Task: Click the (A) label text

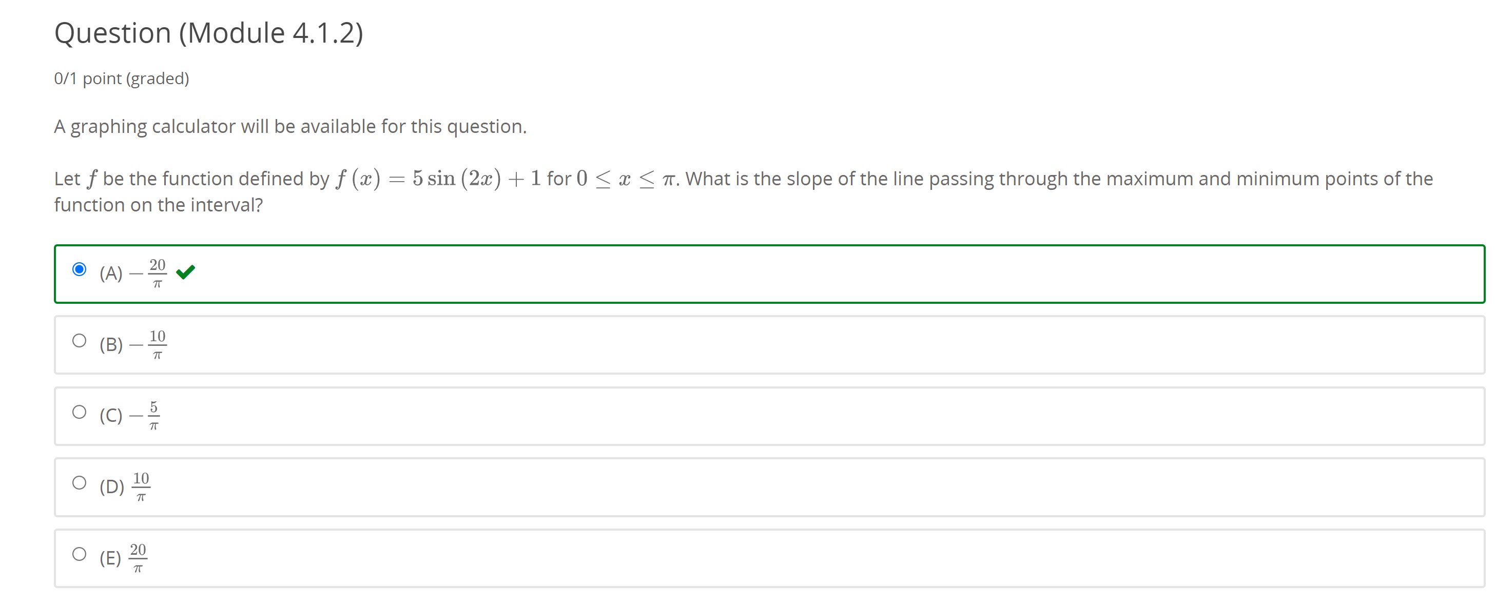Action: click(110, 273)
